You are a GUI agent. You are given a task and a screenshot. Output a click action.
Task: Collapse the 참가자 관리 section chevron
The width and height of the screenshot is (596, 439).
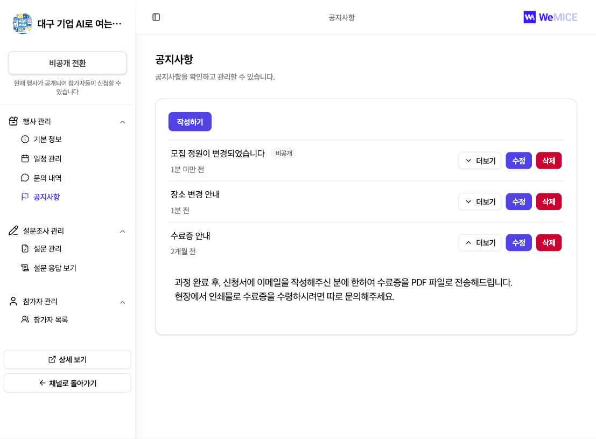[x=122, y=302]
